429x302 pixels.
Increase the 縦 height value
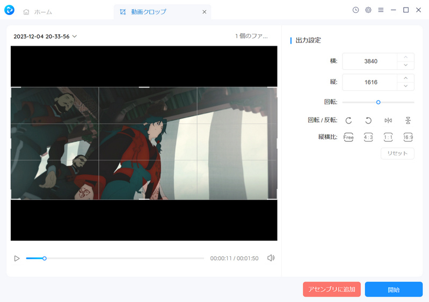pos(406,78)
